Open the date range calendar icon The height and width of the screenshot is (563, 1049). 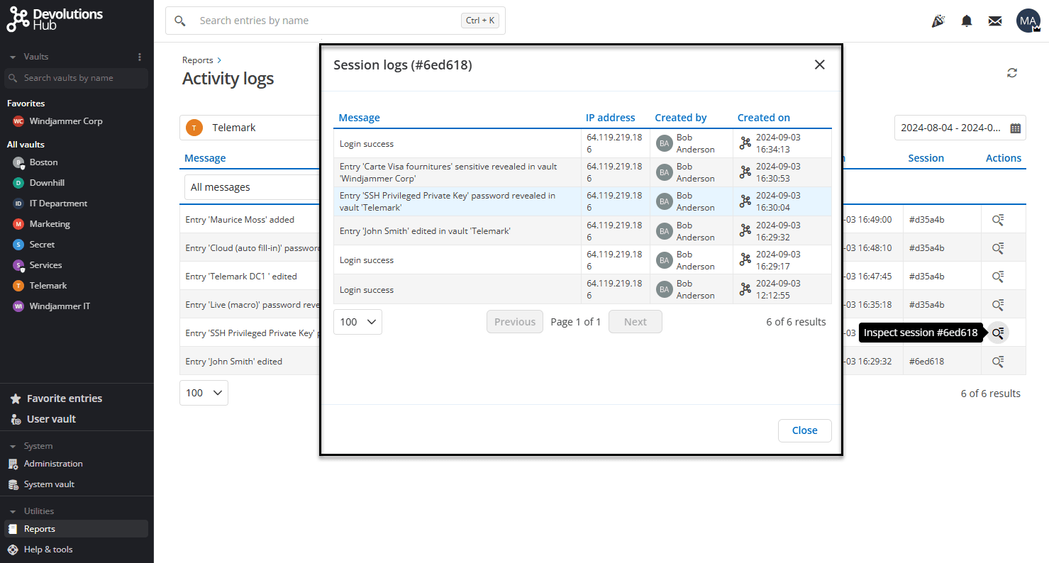coord(1015,128)
